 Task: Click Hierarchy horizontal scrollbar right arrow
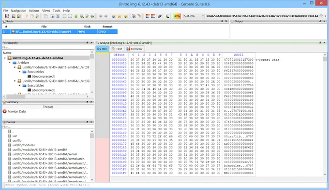point(88,96)
